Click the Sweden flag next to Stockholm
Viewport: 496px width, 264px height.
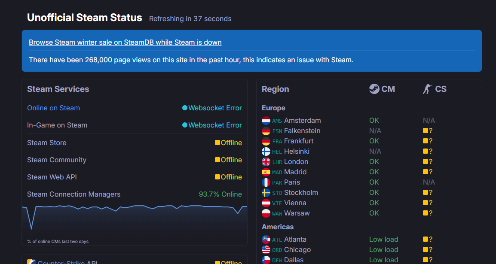pyautogui.click(x=266, y=193)
